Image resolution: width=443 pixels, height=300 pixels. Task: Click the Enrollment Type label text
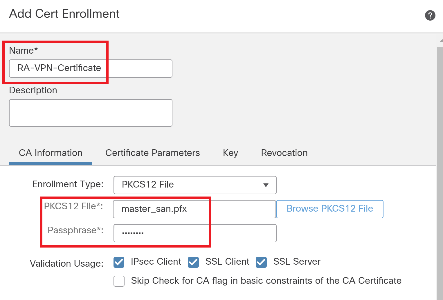coord(68,184)
